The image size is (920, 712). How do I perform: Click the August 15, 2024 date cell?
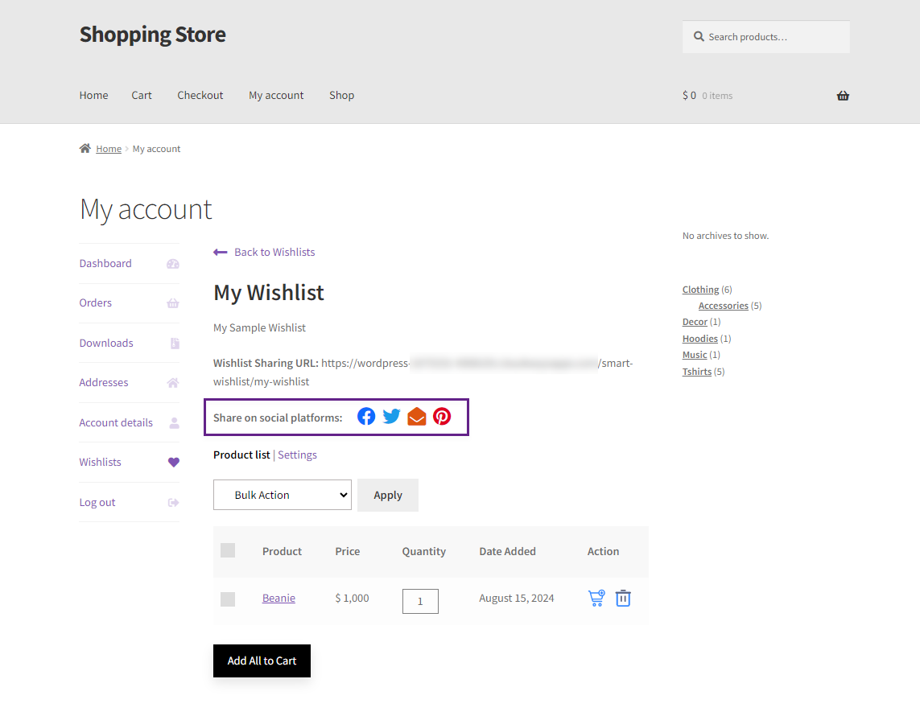(516, 599)
